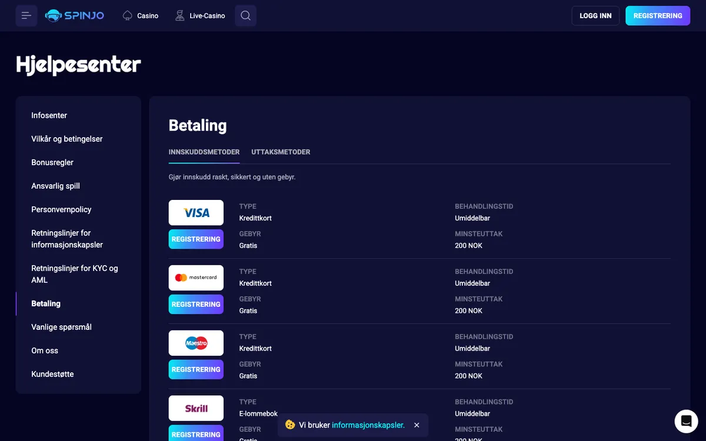
Task: Click the Spinjo logo
Action: point(75,16)
